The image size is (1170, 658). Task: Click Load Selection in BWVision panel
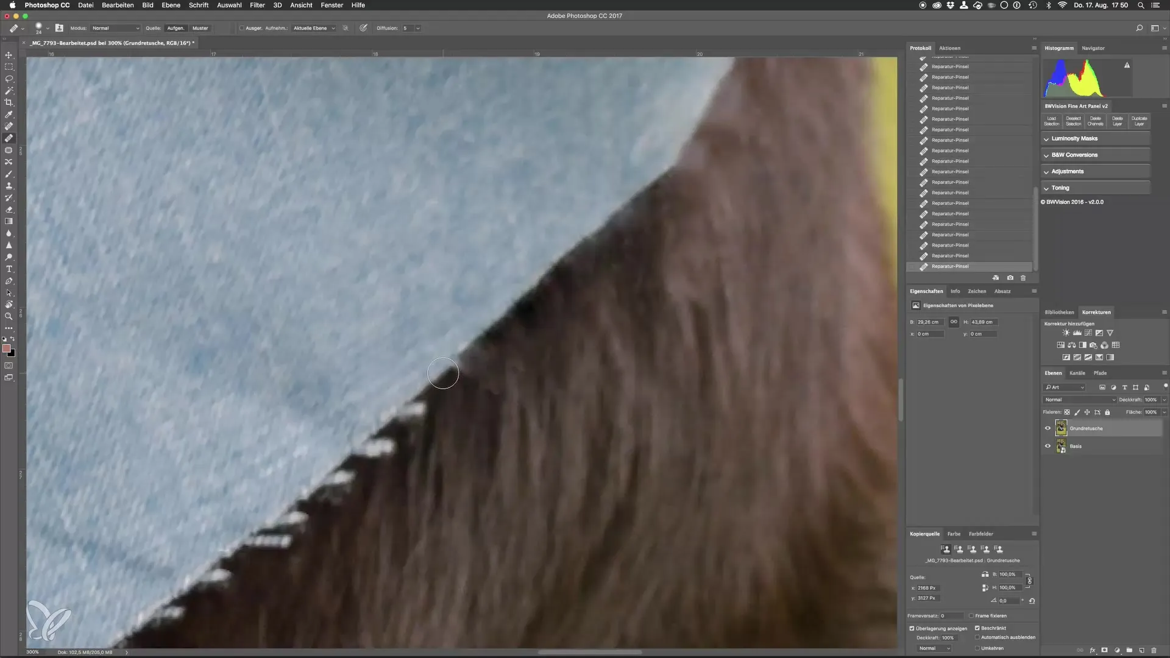pyautogui.click(x=1051, y=121)
